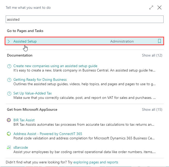Viewport: 169px width, 167px height.
Task: Bookmark the Assisted Setup page
Action: [159, 41]
